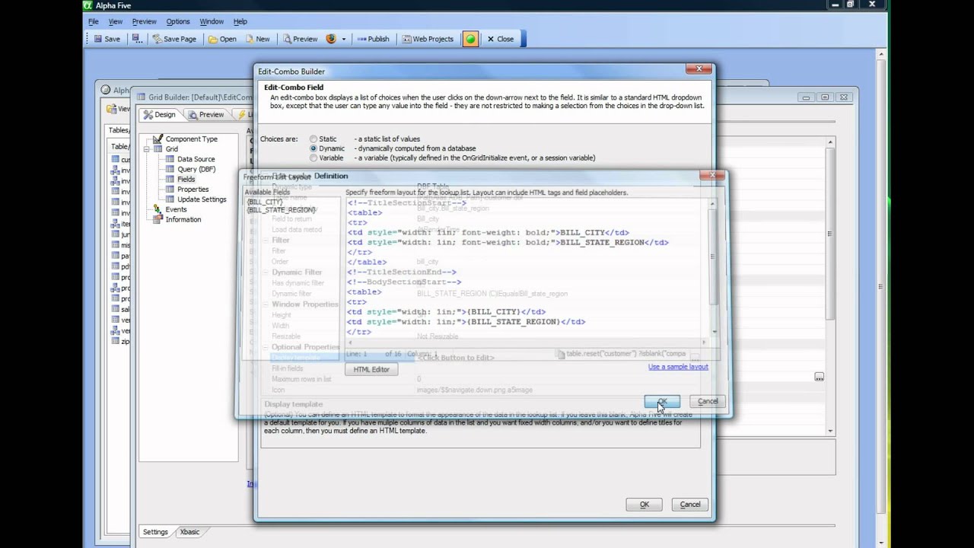Viewport: 974px width, 548px height.
Task: Select Information in the Grid Builder tree
Action: coord(183,219)
